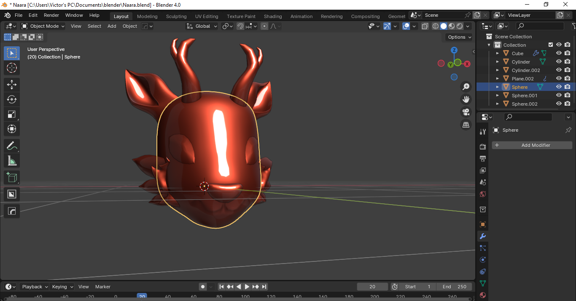Open the Tool properties tab
576x301 pixels.
[x=483, y=131]
